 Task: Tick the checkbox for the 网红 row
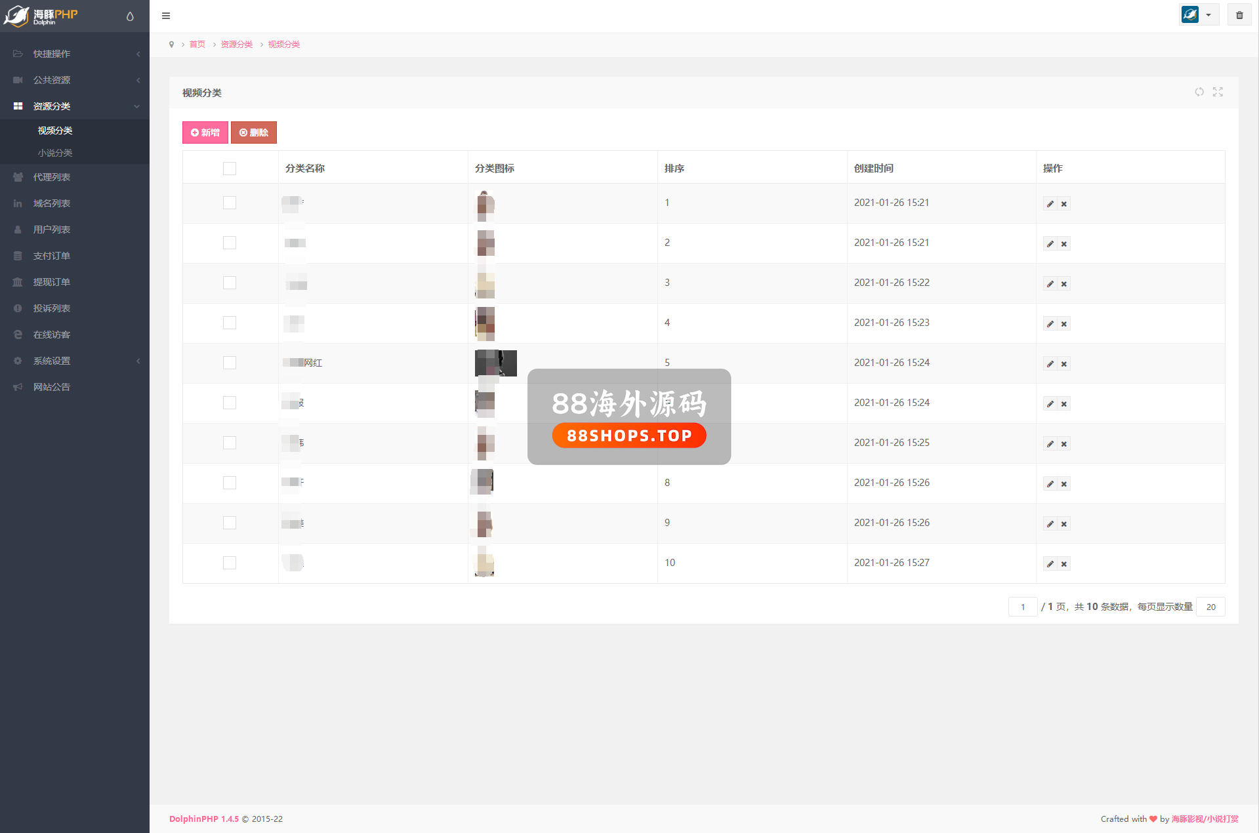(x=230, y=363)
